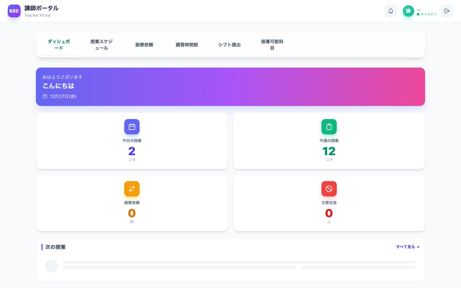Click the calendar icon beside 12月27日(金)
The width and height of the screenshot is (461, 288).
45,96
